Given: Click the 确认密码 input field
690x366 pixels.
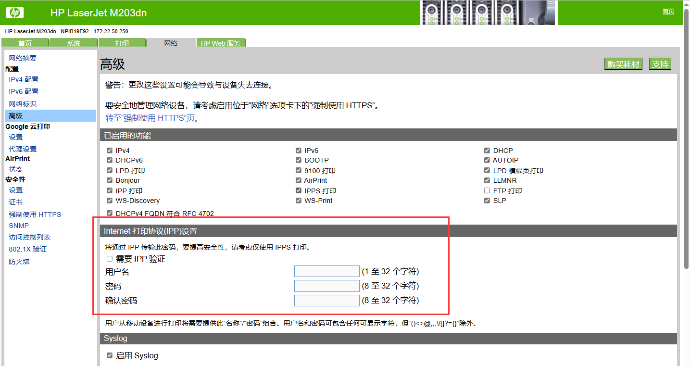Looking at the screenshot, I should [327, 301].
